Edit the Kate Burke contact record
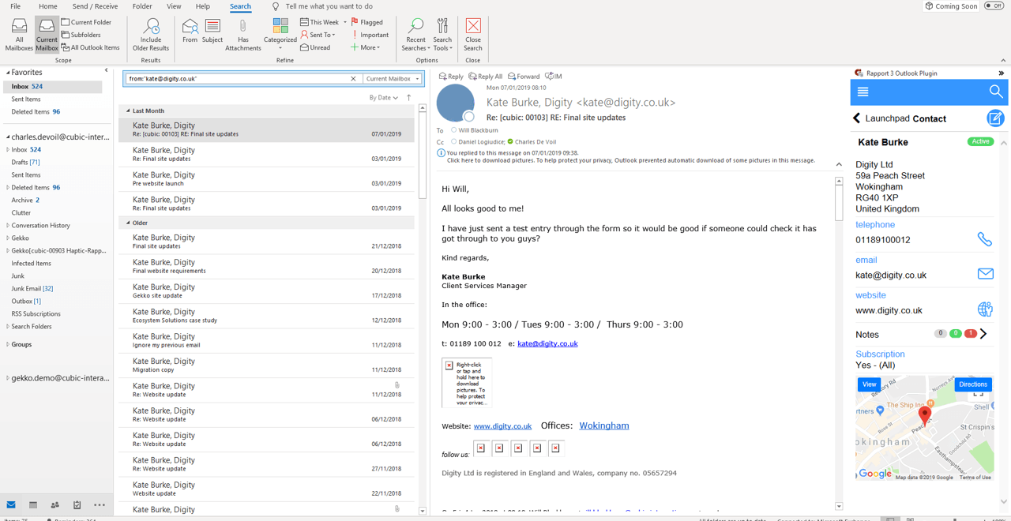 click(x=995, y=118)
